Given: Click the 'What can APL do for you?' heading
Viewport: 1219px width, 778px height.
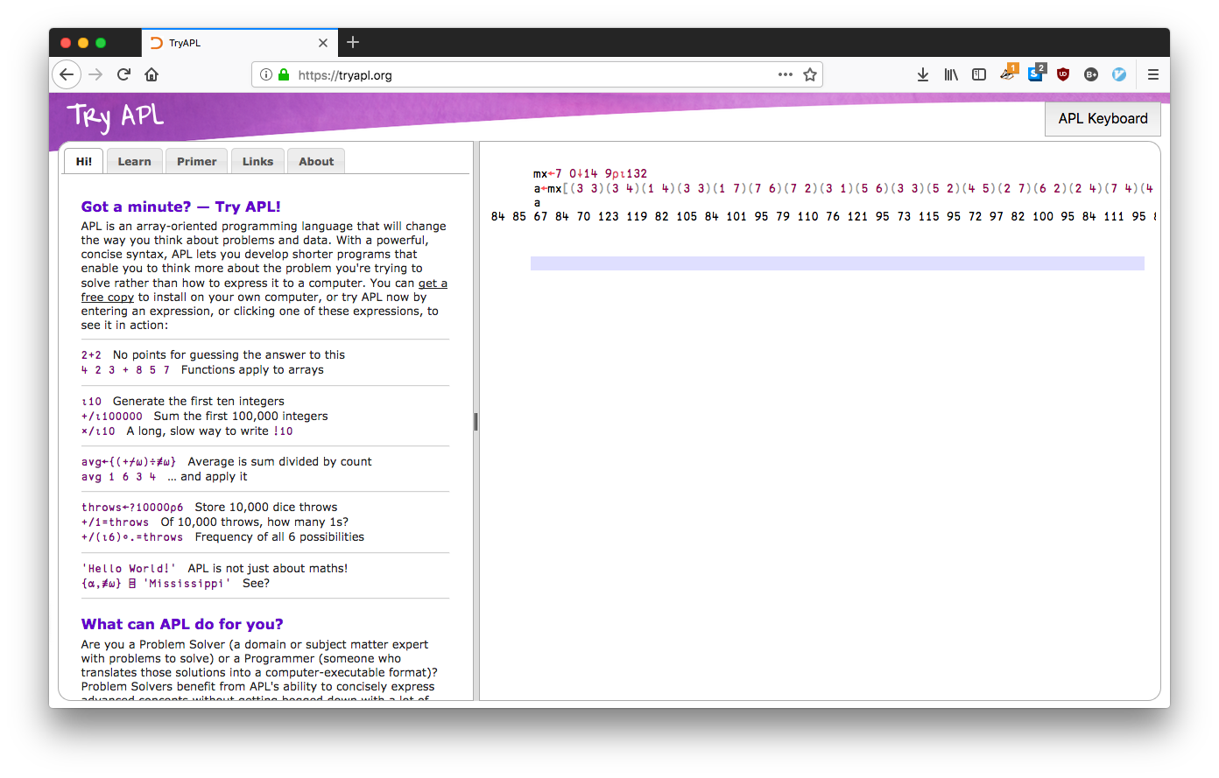Looking at the screenshot, I should tap(182, 624).
